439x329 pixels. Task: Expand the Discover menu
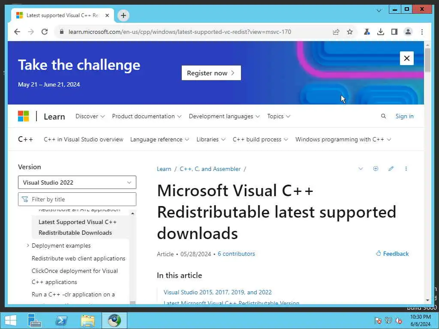90,116
